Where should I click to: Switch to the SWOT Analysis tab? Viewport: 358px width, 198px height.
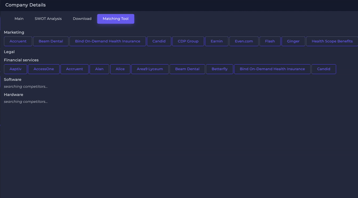click(48, 19)
